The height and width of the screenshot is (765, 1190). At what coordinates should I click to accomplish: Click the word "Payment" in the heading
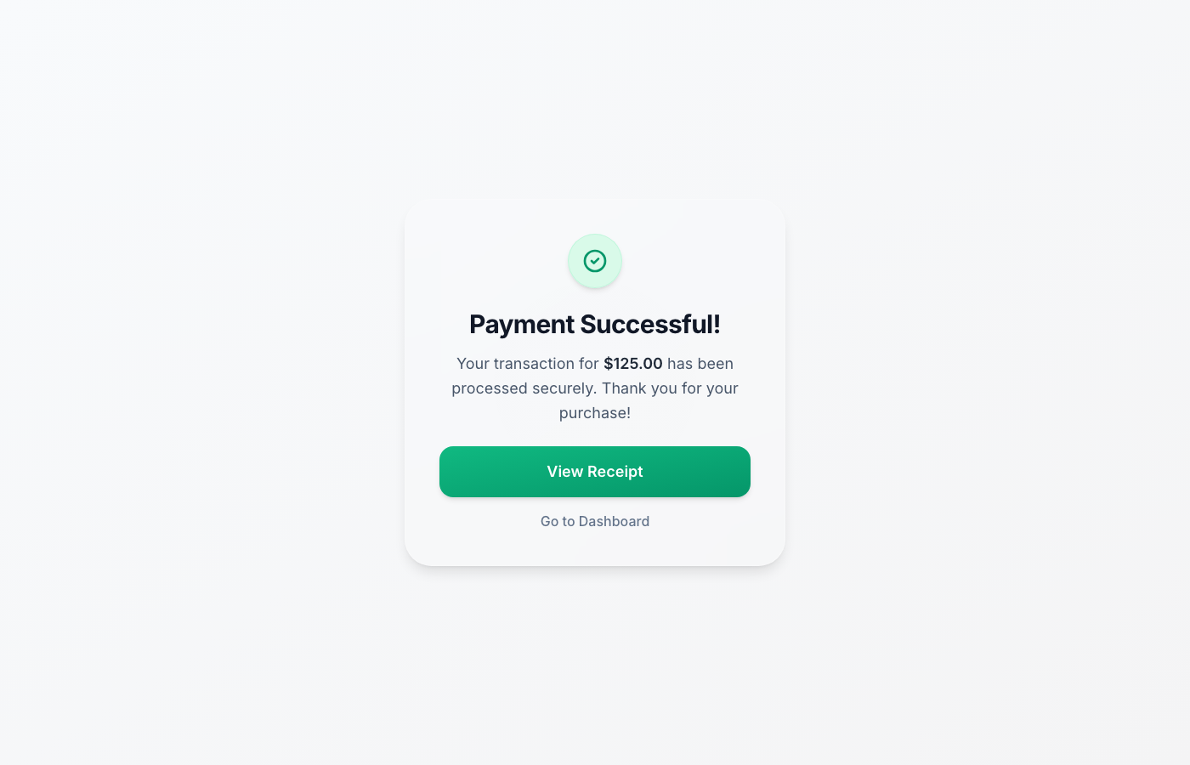(x=522, y=324)
